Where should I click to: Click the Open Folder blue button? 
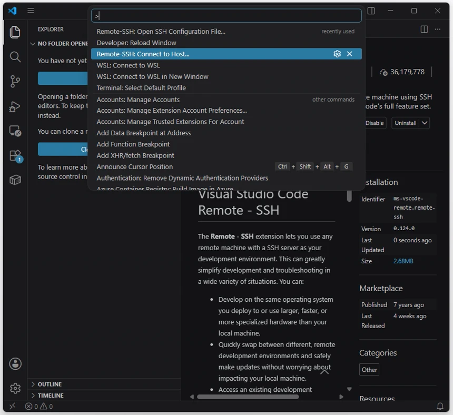[x=63, y=78]
